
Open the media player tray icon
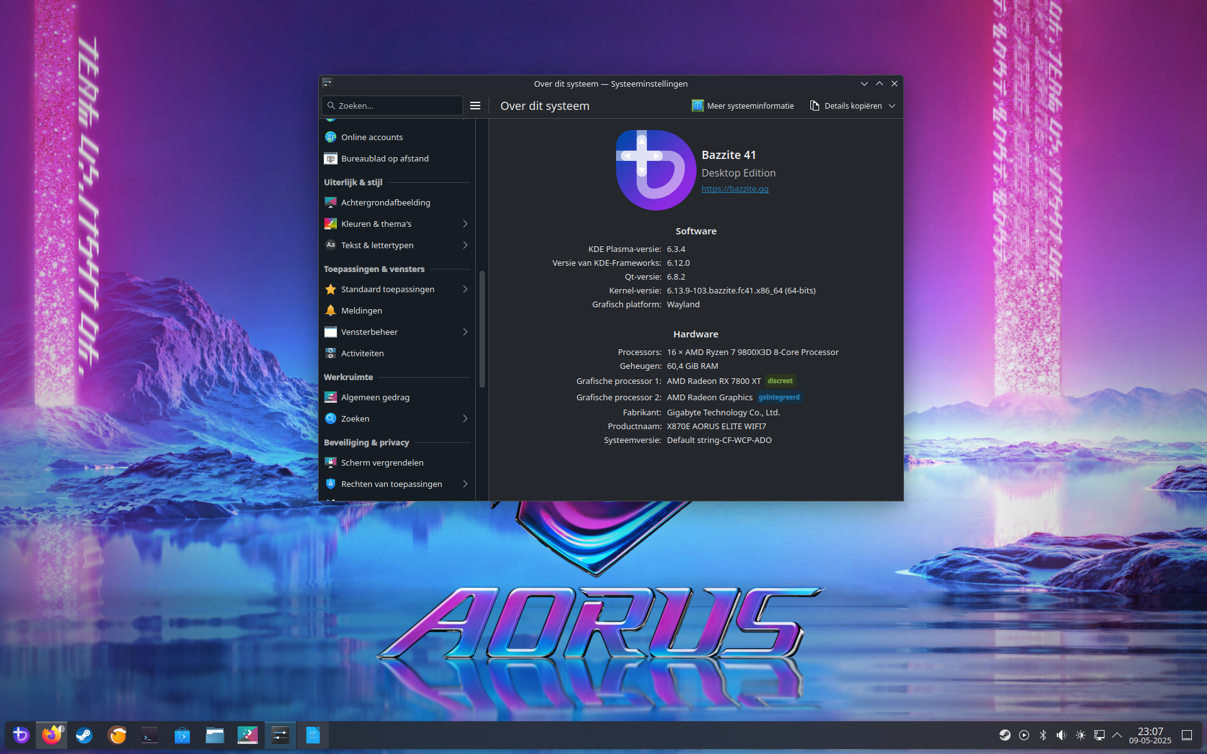pyautogui.click(x=1024, y=735)
